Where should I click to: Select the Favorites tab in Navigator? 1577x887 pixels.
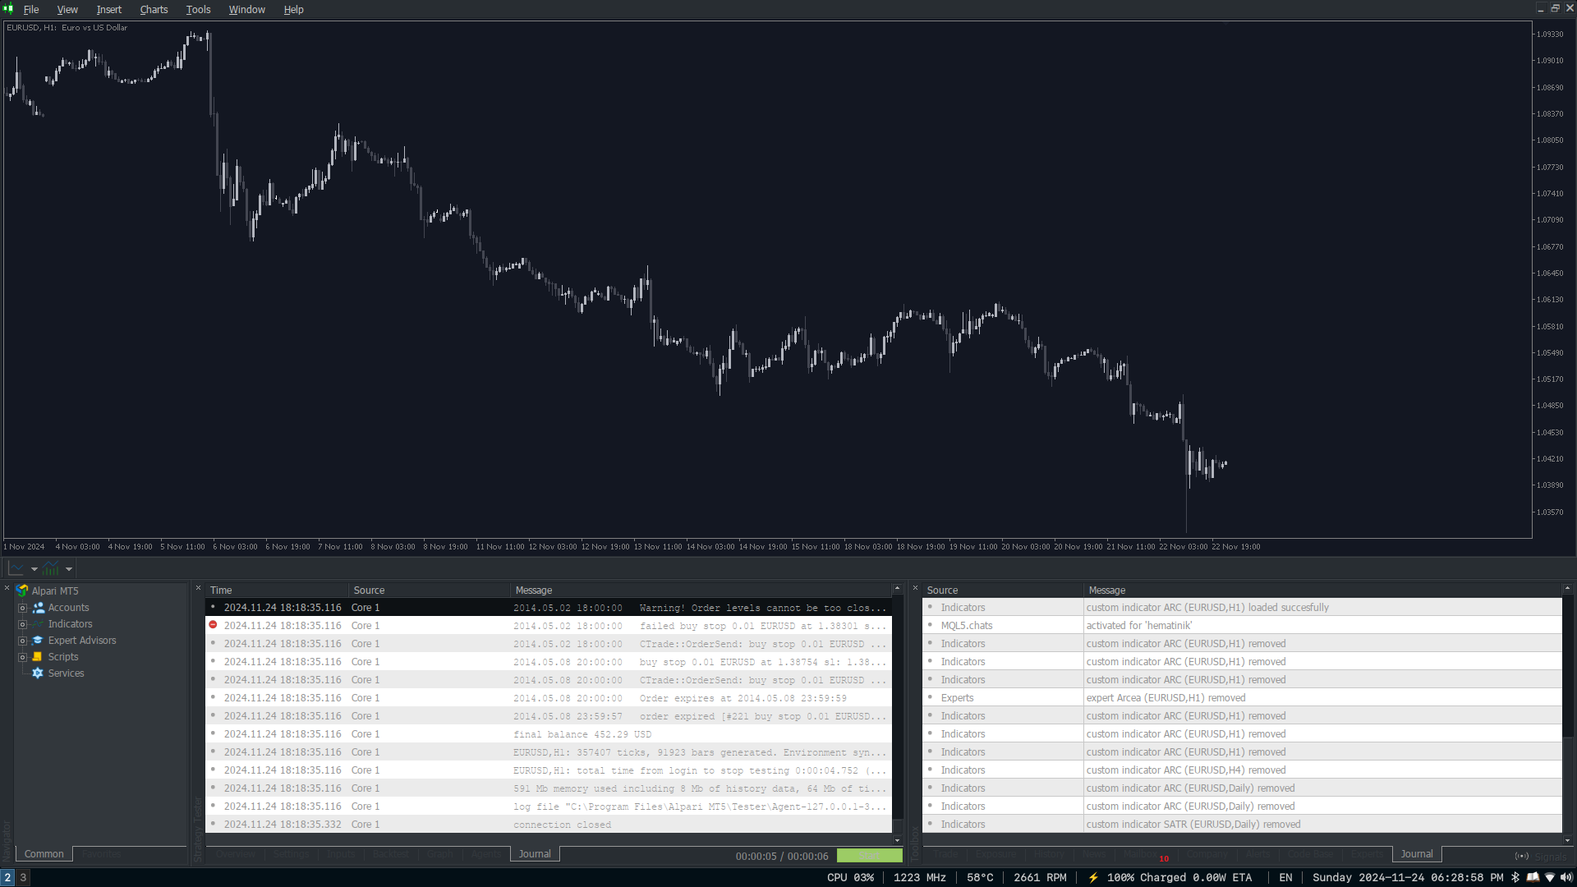click(x=102, y=854)
